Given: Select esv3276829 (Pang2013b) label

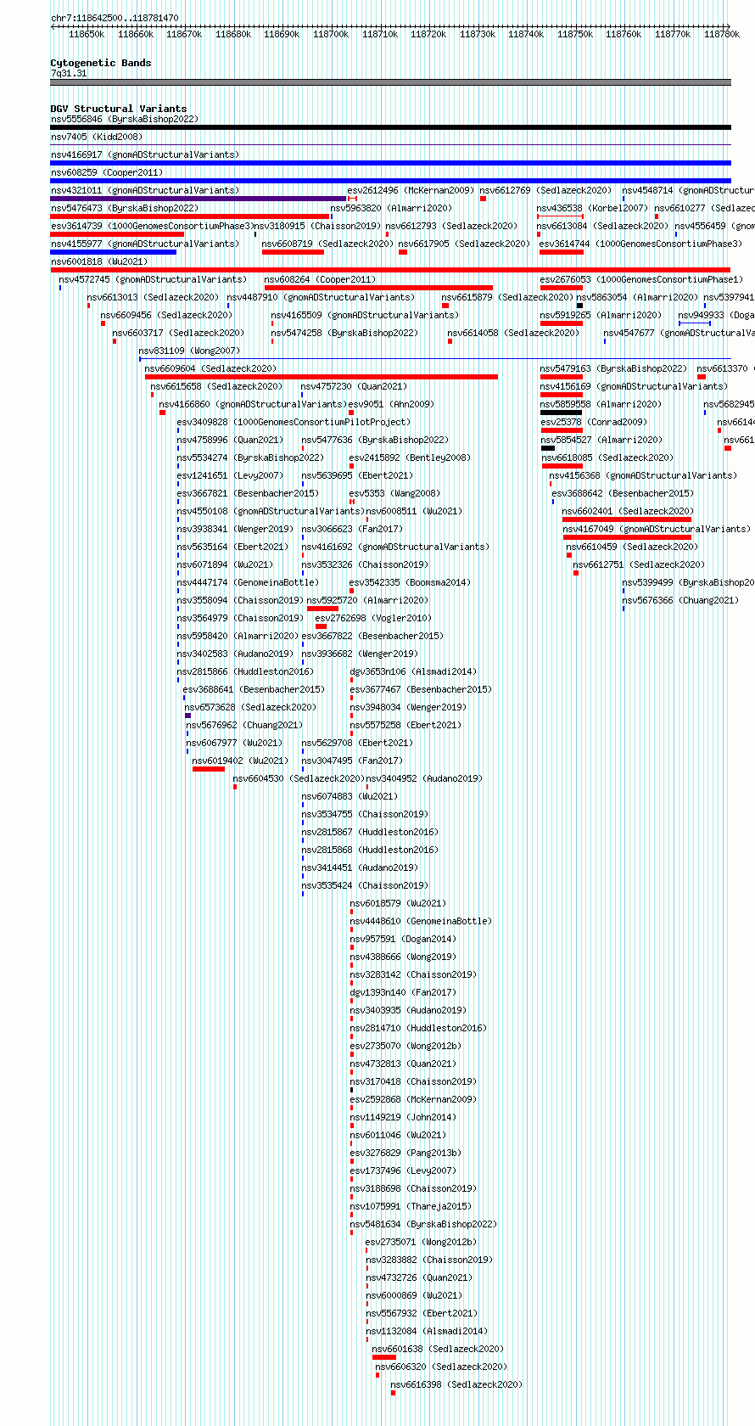Looking at the screenshot, I should coord(405,1153).
